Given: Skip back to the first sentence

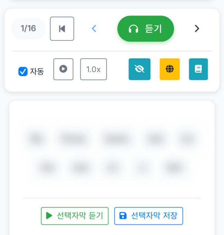Looking at the screenshot, I should (x=62, y=29).
